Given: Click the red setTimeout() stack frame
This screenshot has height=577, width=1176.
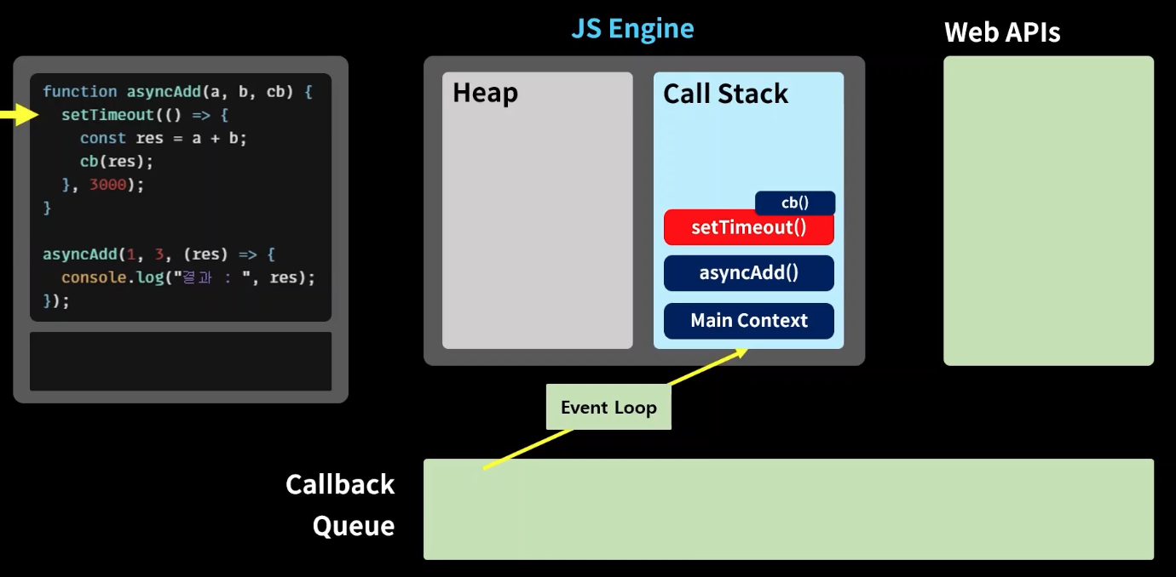Looking at the screenshot, I should click(x=748, y=227).
